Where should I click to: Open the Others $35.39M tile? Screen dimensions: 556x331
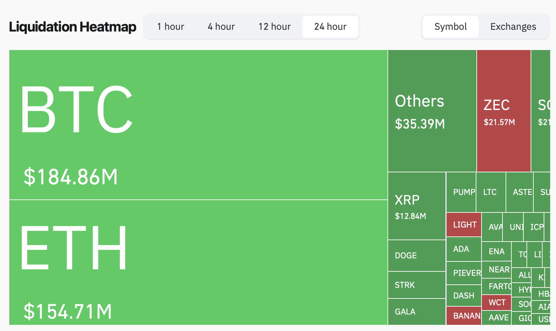point(432,111)
